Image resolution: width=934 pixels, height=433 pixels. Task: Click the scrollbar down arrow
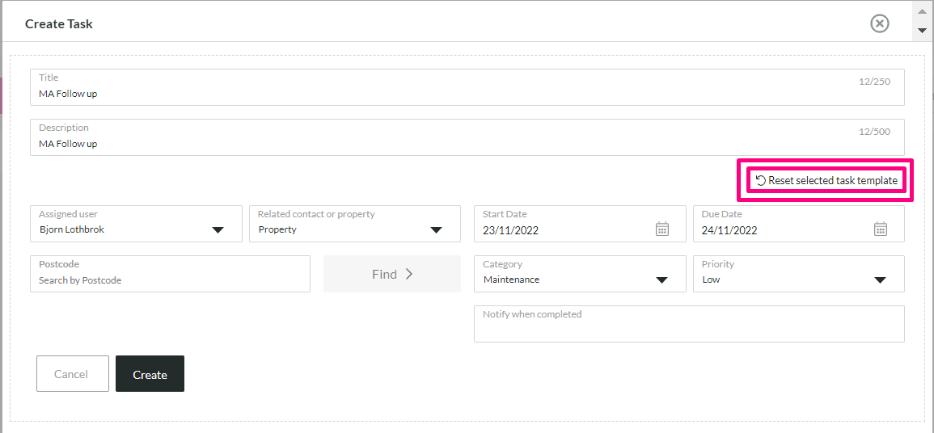923,31
